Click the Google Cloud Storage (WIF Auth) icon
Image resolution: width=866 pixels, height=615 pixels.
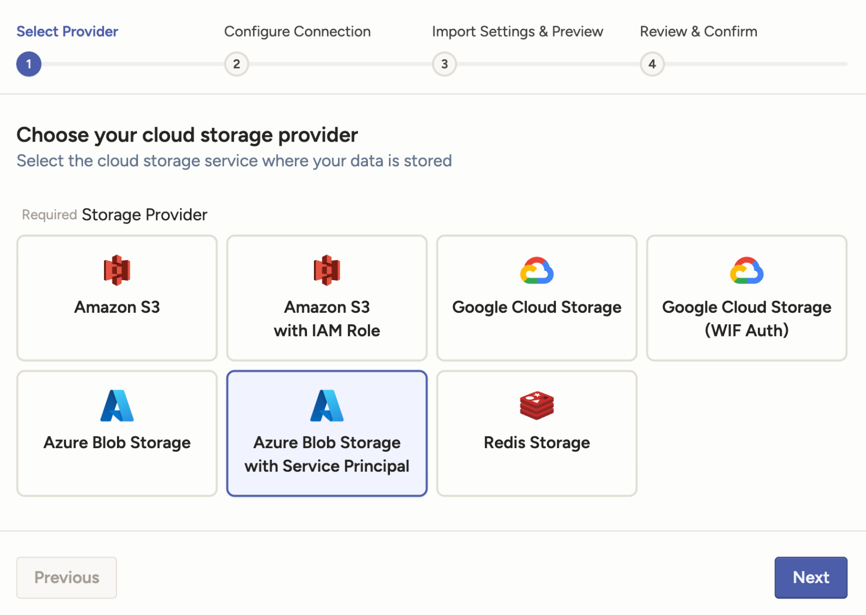pyautogui.click(x=746, y=271)
